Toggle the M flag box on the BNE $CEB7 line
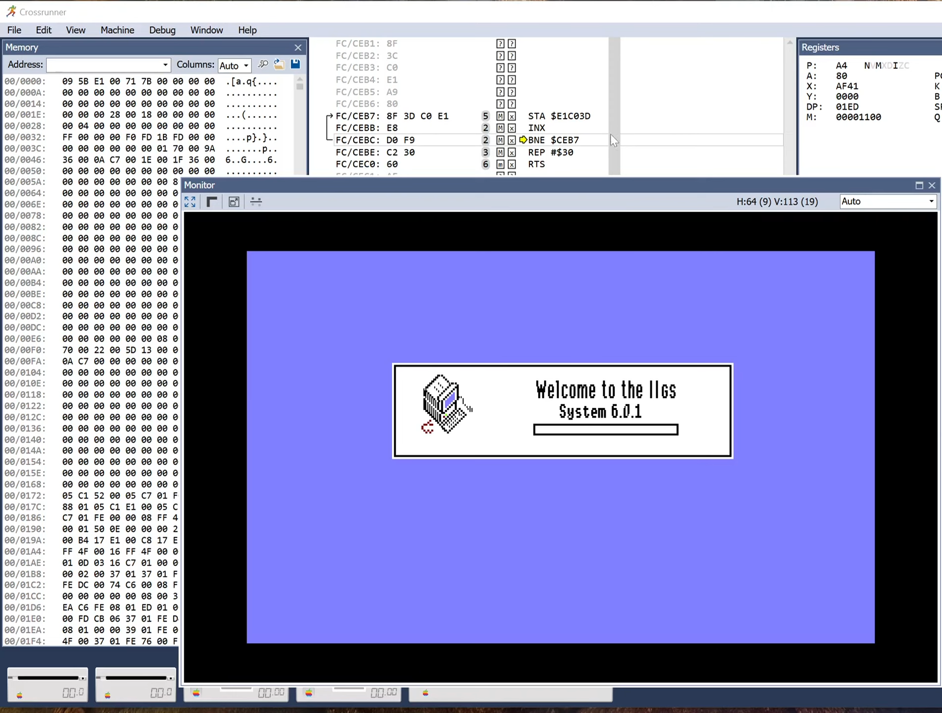 pyautogui.click(x=500, y=140)
